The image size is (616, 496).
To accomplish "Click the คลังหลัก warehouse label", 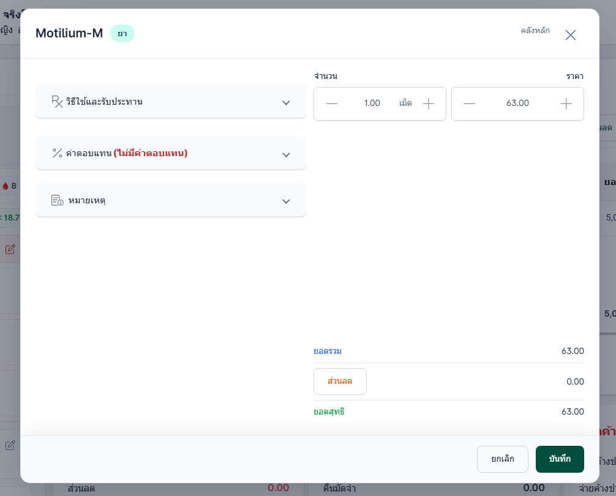I will (x=535, y=30).
